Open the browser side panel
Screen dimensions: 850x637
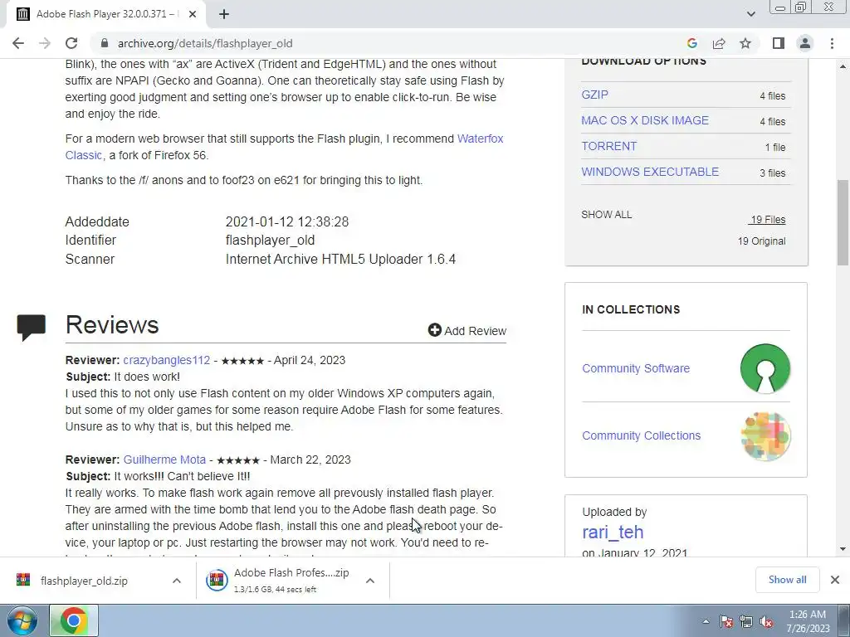pos(779,43)
